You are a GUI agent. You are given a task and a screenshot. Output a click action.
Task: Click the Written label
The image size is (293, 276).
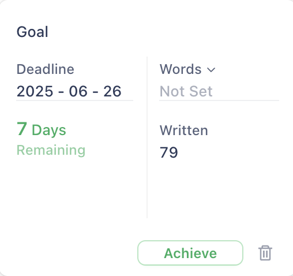[184, 130]
